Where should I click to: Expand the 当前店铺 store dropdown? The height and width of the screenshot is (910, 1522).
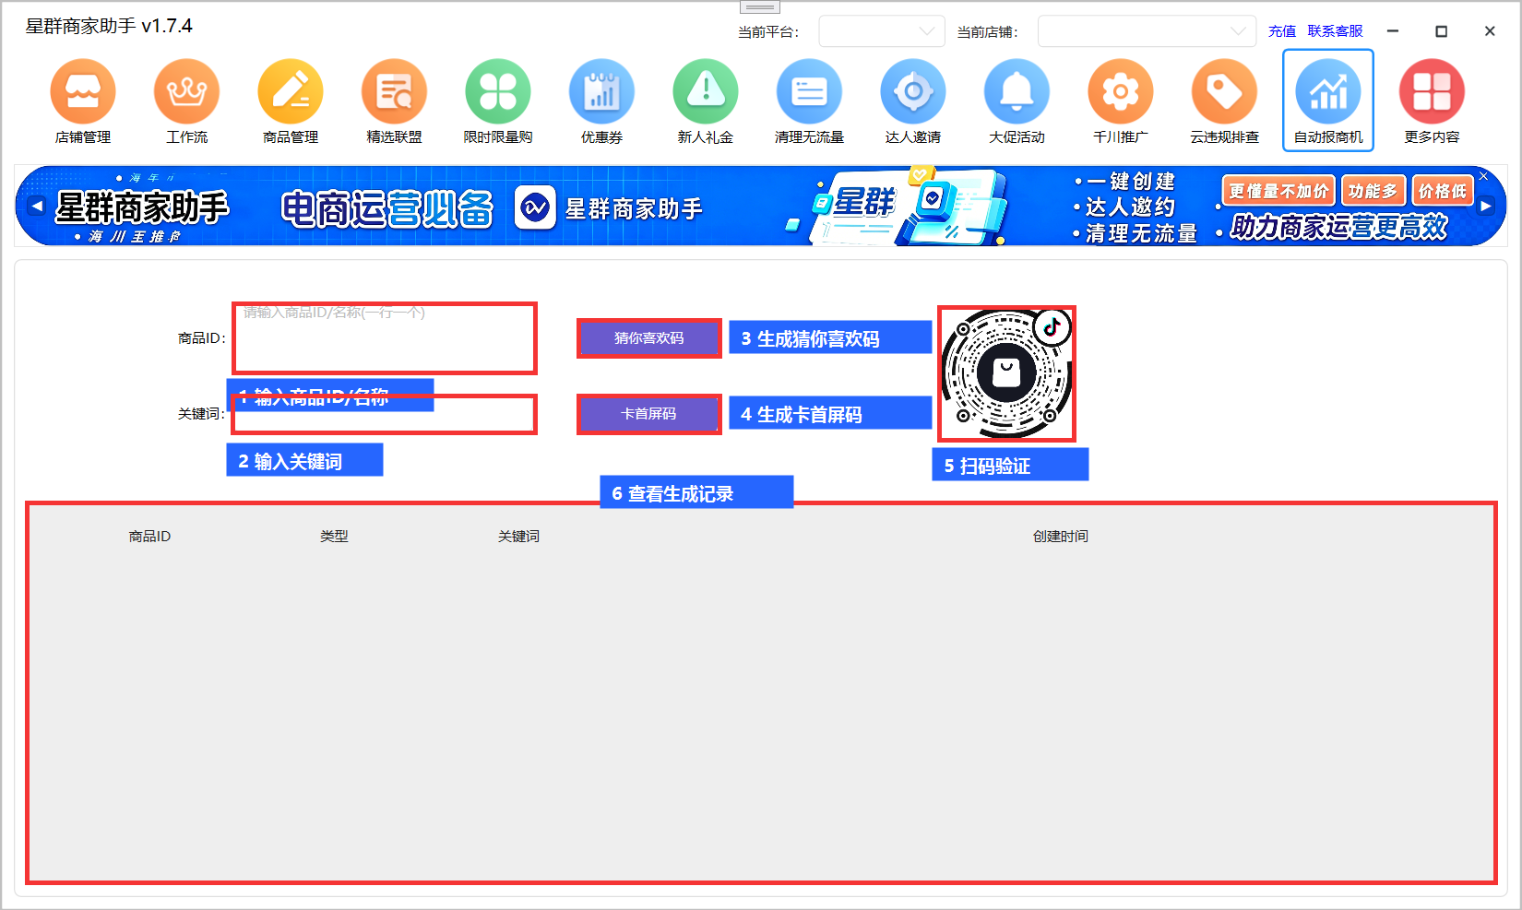1147,31
